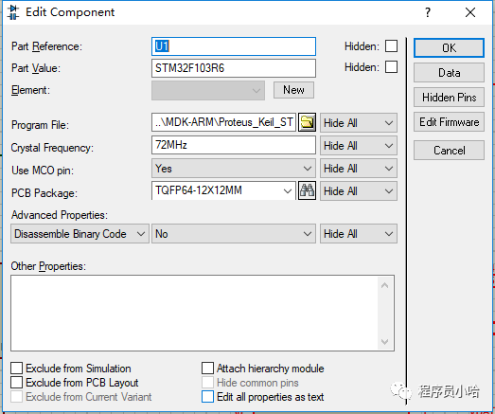Toggle Hidden checkbox for Part Reference
495x414 pixels.
pyautogui.click(x=391, y=46)
